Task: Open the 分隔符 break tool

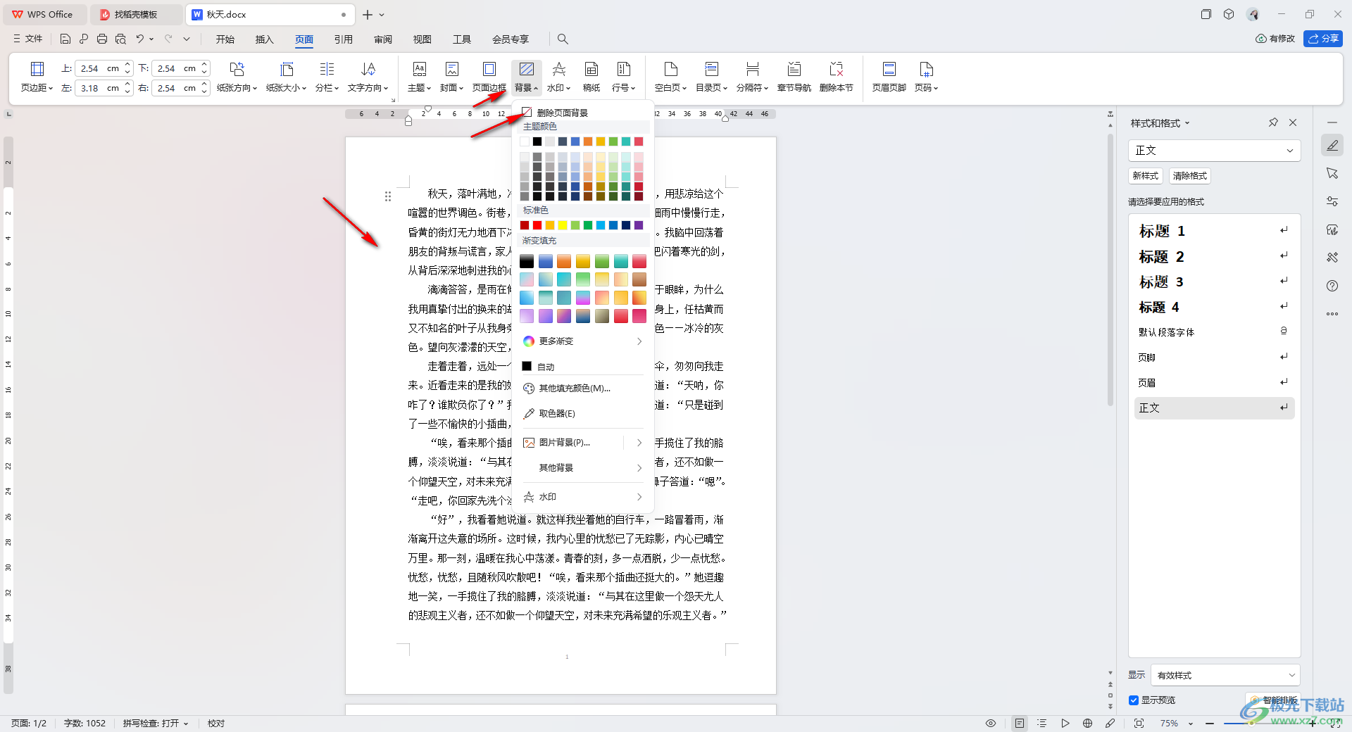Action: pyautogui.click(x=752, y=77)
